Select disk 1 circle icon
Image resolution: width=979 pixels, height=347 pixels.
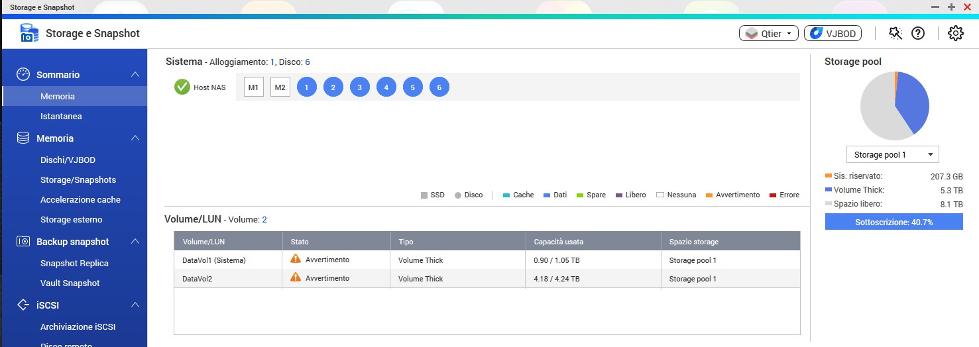pyautogui.click(x=307, y=87)
